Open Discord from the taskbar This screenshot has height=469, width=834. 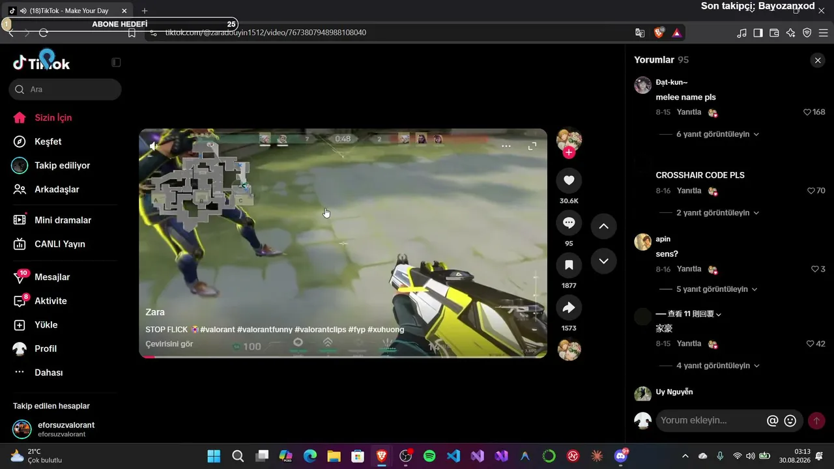point(621,456)
